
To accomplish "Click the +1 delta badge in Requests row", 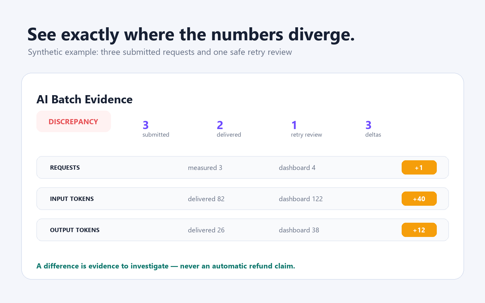I will pos(419,168).
